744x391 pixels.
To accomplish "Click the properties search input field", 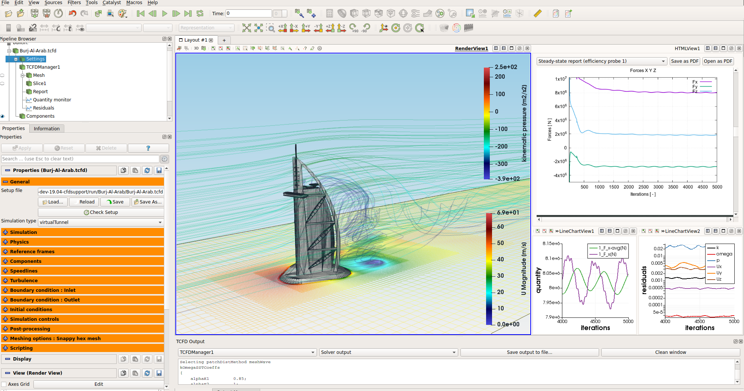I will coord(80,159).
